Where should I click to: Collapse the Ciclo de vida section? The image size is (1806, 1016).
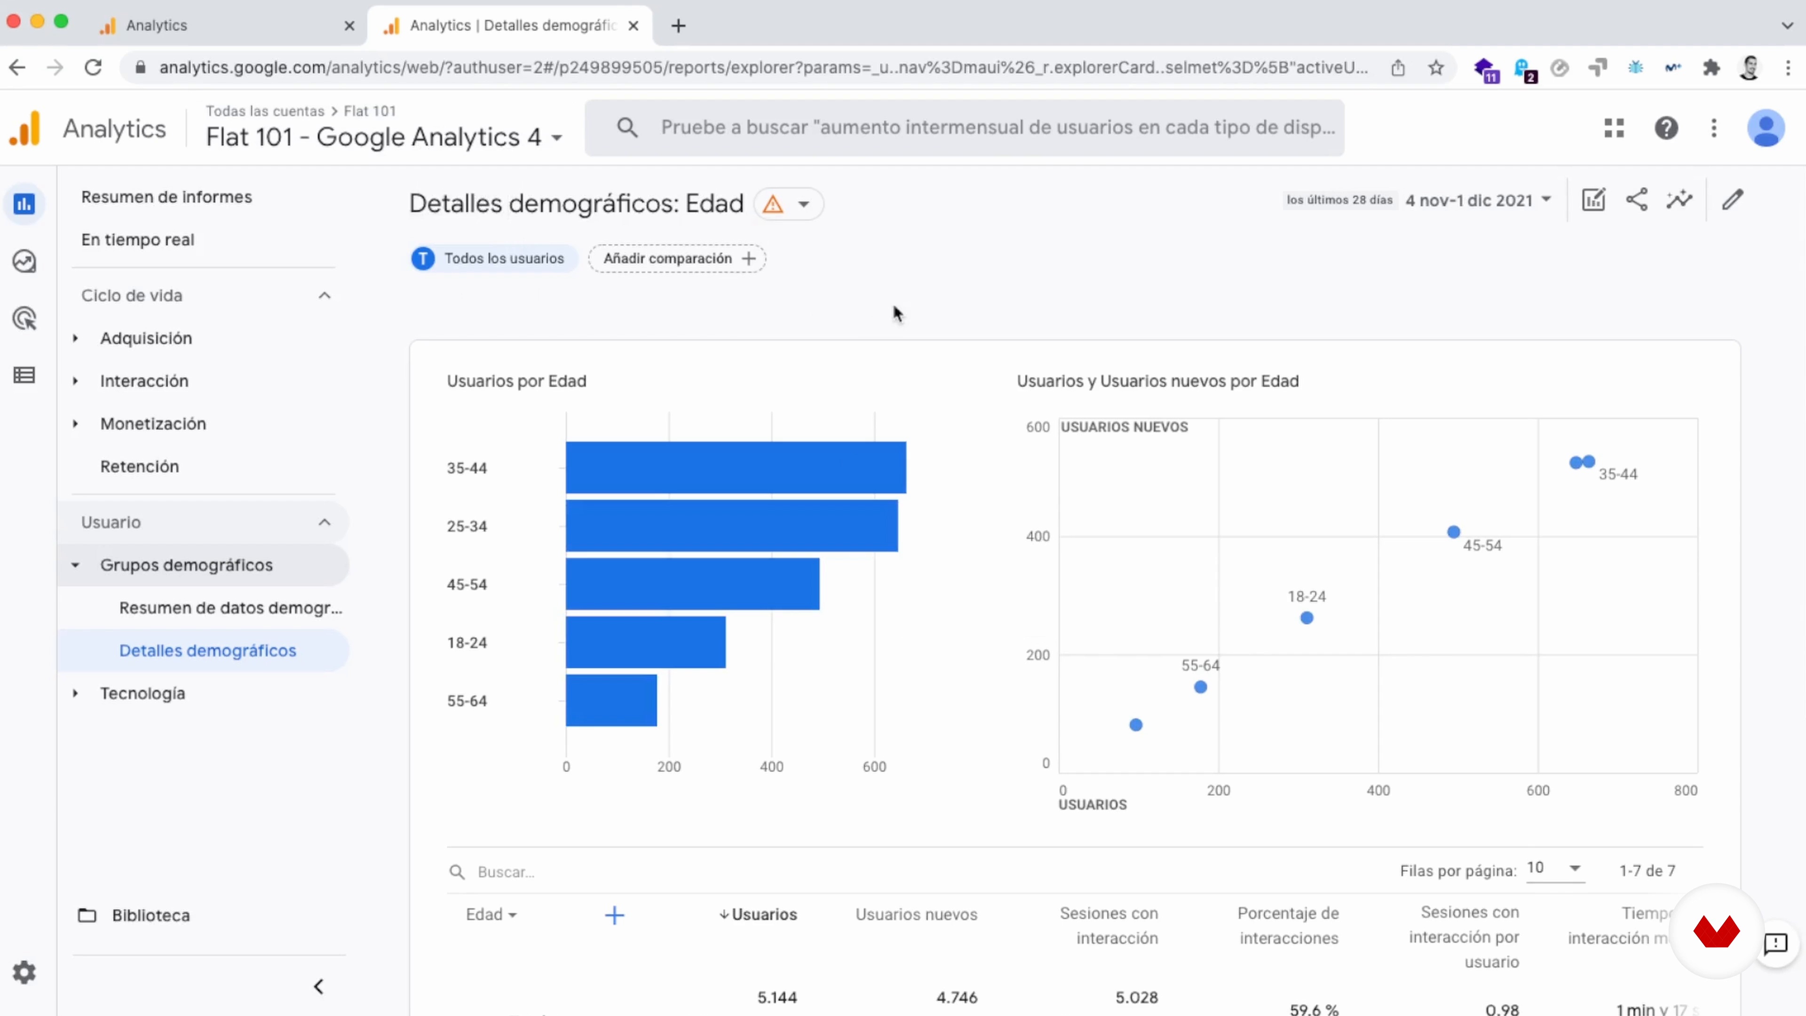[x=324, y=295]
